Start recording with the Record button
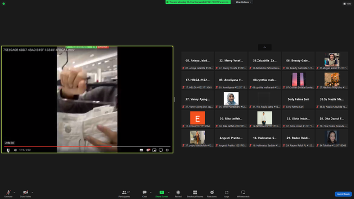Viewport: 354px width, 199px height. click(x=178, y=194)
